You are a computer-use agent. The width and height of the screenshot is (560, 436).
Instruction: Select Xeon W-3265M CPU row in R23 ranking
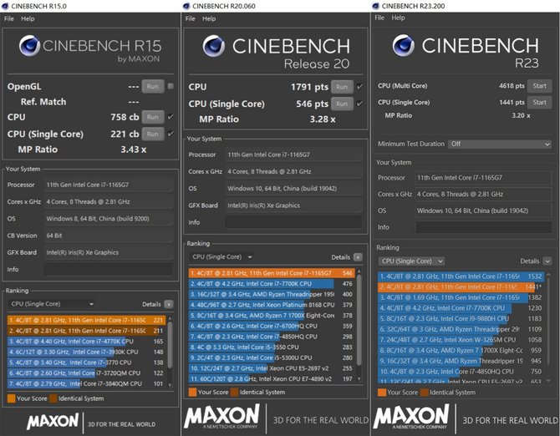point(461,340)
